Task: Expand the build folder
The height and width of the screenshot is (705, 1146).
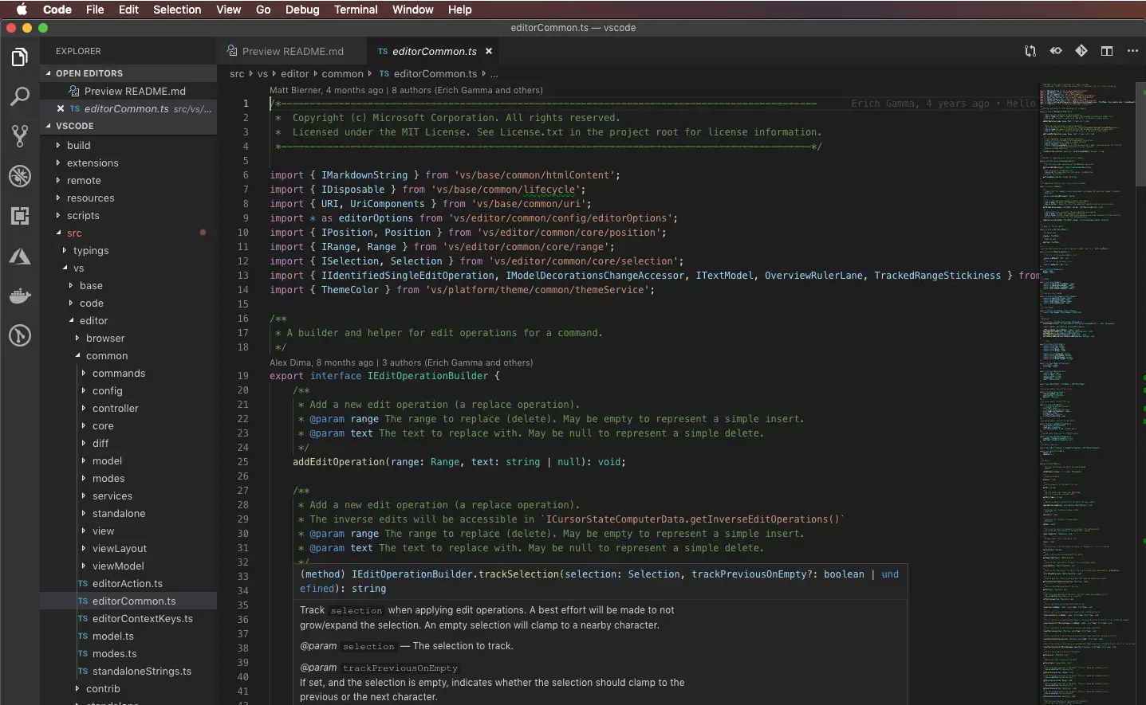Action: [78, 146]
